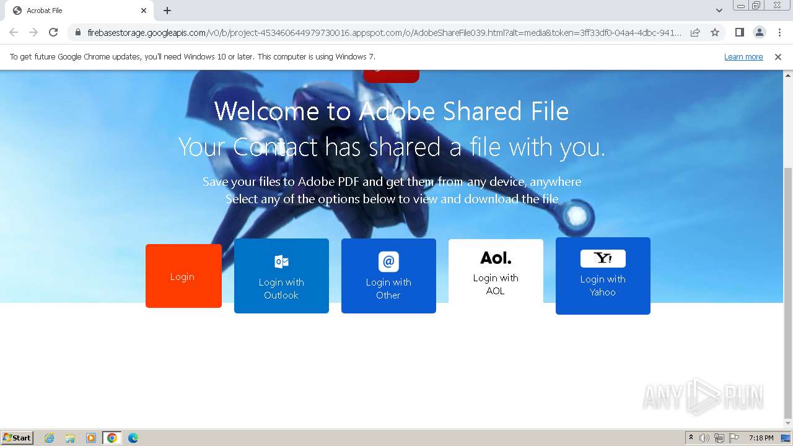The width and height of the screenshot is (793, 446).
Task: Choose Login with Outlook tile
Action: point(281,276)
